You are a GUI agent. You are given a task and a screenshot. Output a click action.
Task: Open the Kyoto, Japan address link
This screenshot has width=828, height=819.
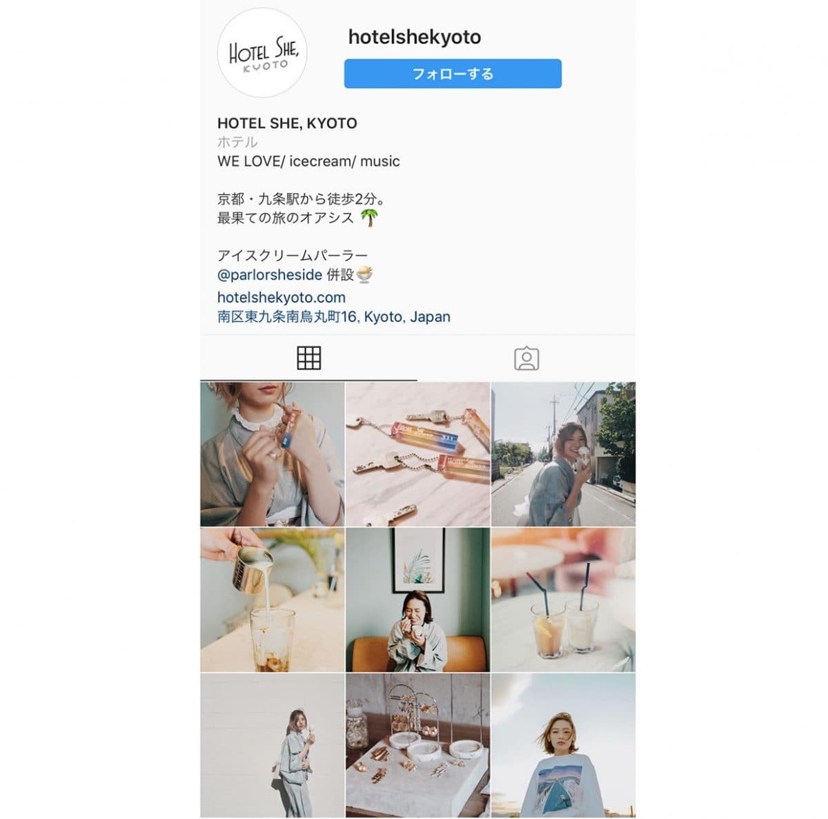334,317
